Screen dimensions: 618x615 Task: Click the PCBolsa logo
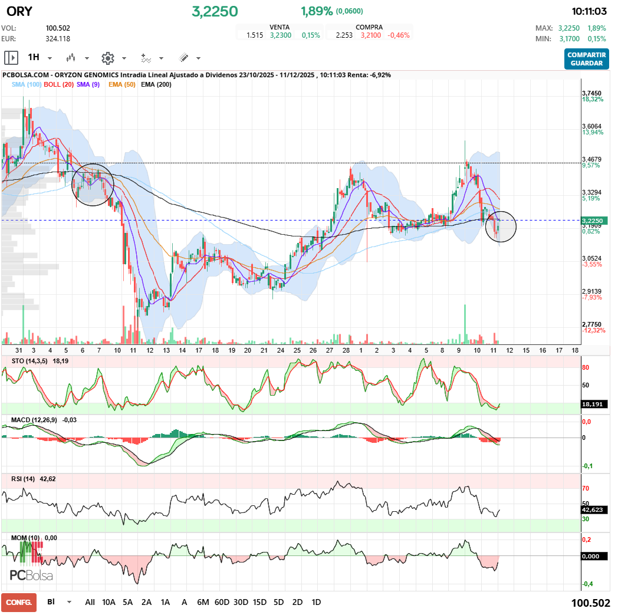pos(31,575)
